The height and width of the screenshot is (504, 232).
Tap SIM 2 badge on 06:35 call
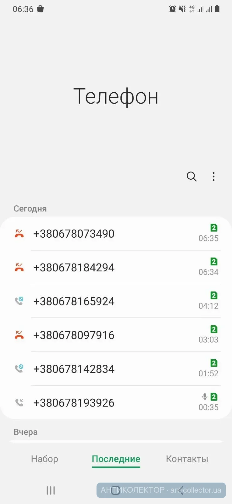(x=214, y=228)
